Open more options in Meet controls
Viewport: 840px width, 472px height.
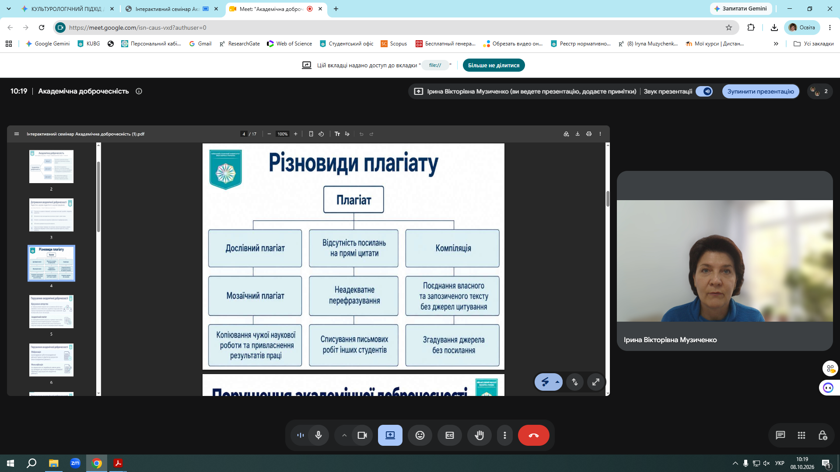(x=505, y=435)
